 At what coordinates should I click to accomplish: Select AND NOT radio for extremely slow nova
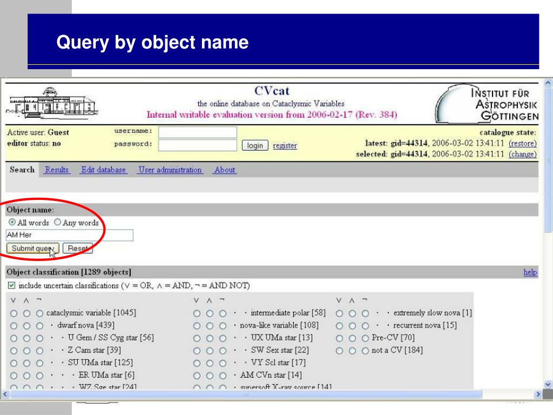[366, 313]
